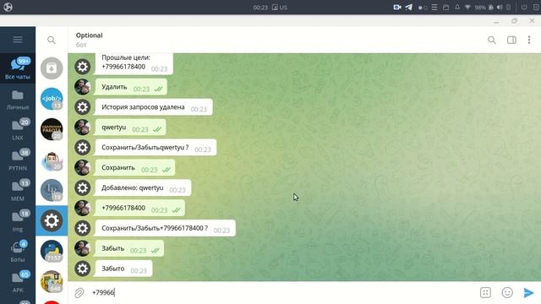
Task: Switch to the PYTHN folder
Action: point(18,160)
